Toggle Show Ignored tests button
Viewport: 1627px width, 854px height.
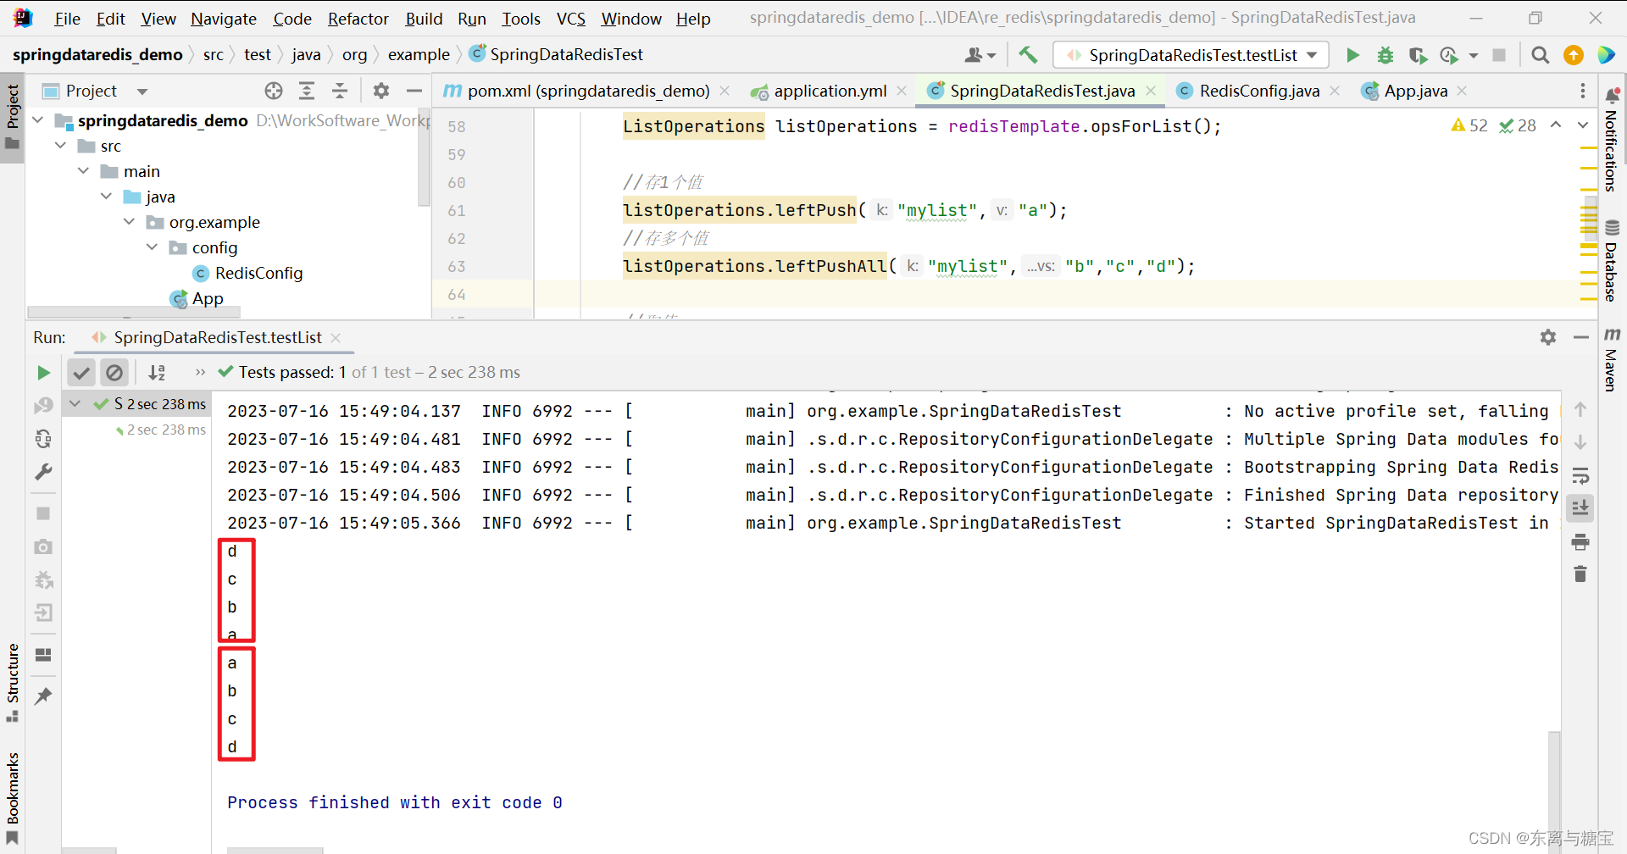[114, 373]
